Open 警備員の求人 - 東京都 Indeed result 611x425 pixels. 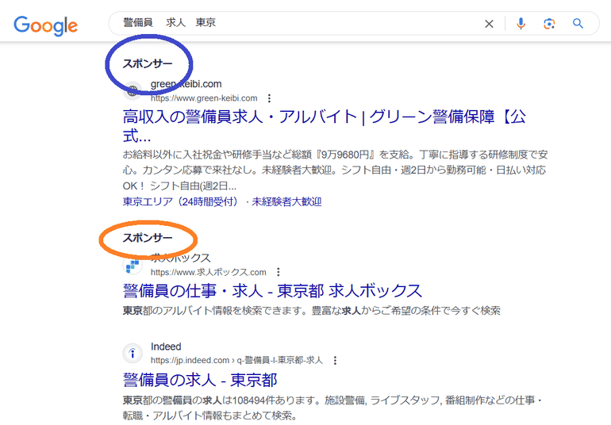[200, 380]
